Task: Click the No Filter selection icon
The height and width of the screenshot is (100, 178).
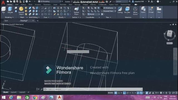Action: (127, 10)
